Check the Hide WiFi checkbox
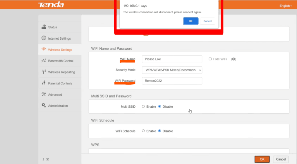Viewport: 297px width, 164px height. pos(210,59)
